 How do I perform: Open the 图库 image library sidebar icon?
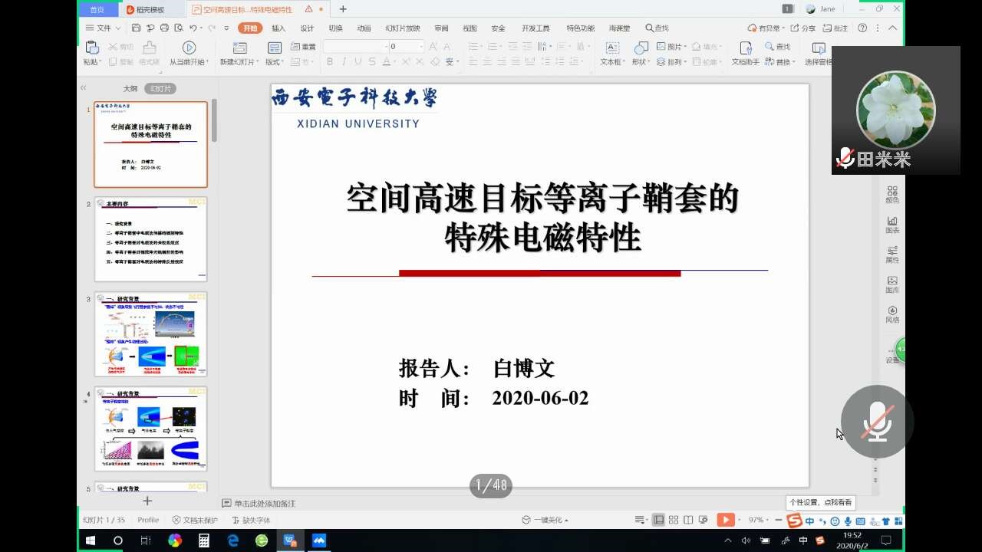892,284
